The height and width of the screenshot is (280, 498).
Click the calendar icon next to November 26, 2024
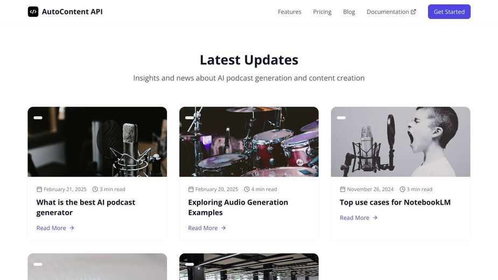click(343, 190)
